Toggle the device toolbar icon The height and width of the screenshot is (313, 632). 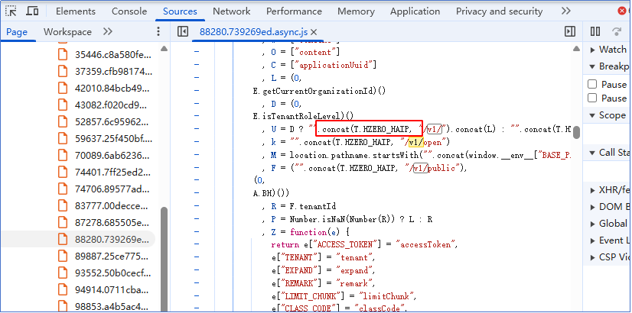tap(33, 11)
